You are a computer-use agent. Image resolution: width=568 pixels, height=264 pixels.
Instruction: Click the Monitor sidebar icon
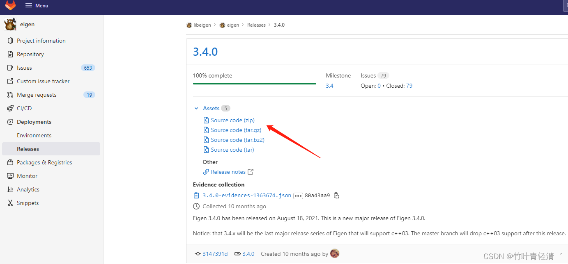point(10,176)
